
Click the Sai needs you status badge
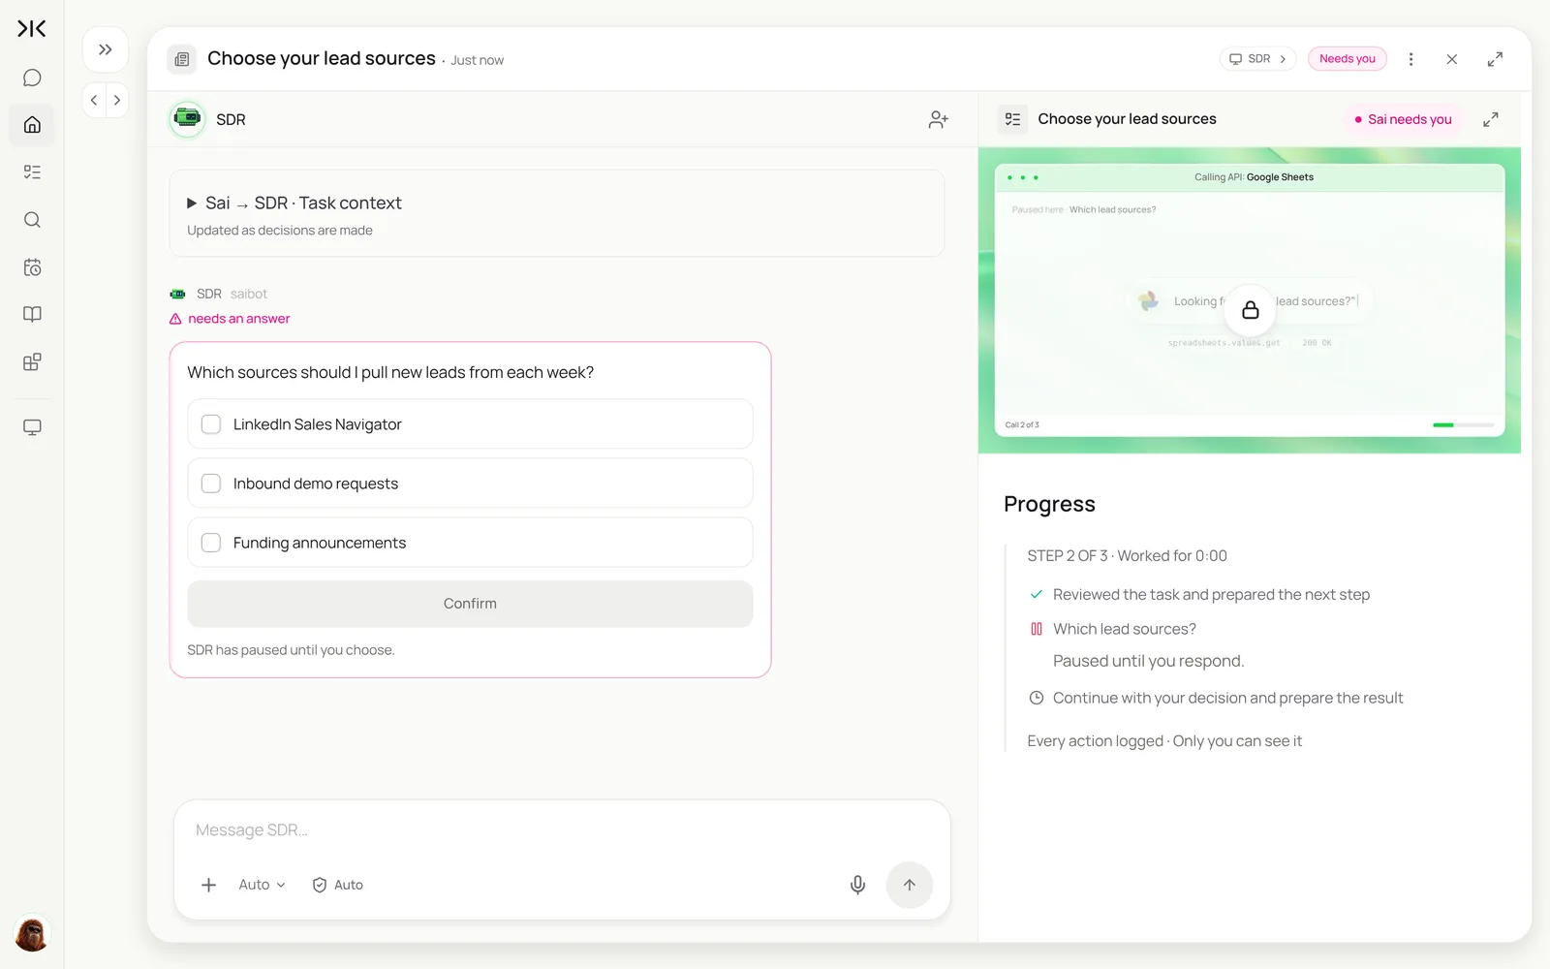coord(1403,119)
